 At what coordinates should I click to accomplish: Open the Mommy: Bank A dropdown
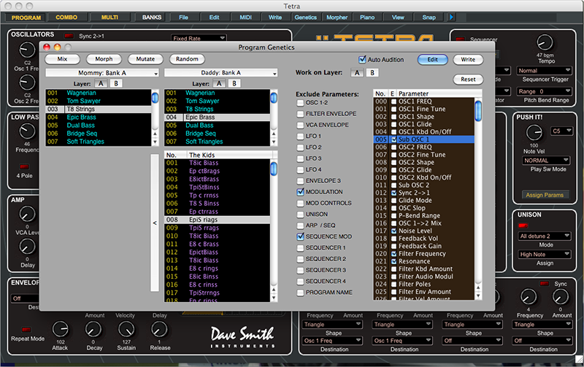coord(102,73)
